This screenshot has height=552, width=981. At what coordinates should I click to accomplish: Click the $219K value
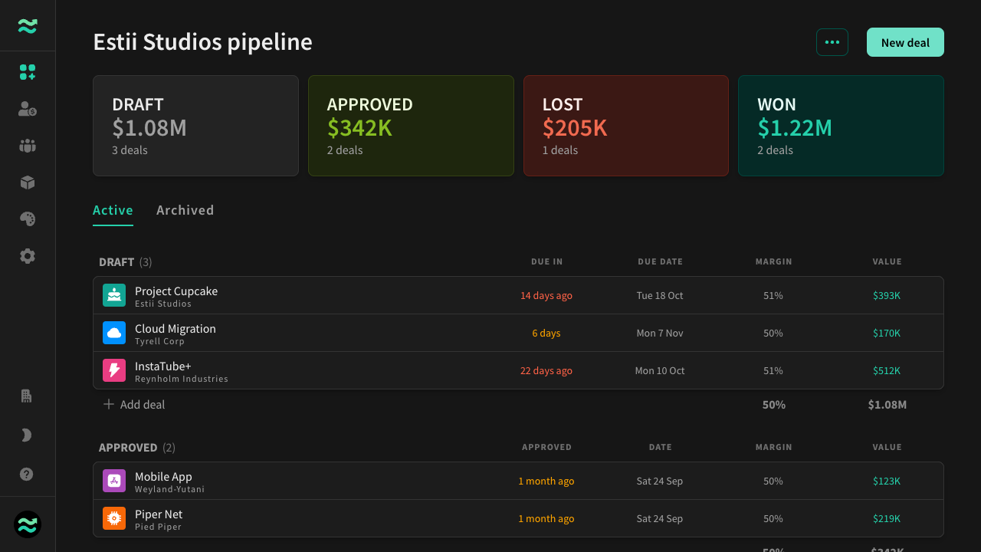pyautogui.click(x=887, y=518)
